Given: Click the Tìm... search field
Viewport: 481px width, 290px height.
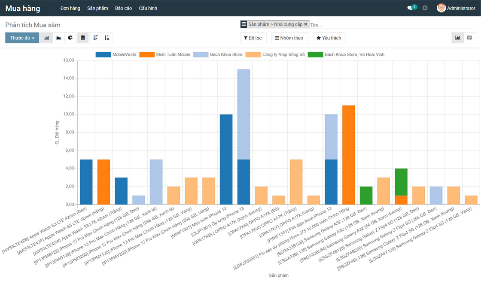Looking at the screenshot, I should [387, 25].
